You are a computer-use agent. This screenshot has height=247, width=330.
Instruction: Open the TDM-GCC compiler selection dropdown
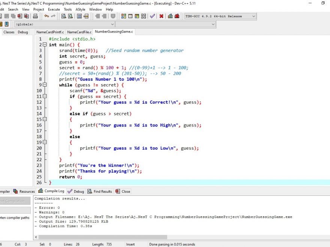pos(253,16)
